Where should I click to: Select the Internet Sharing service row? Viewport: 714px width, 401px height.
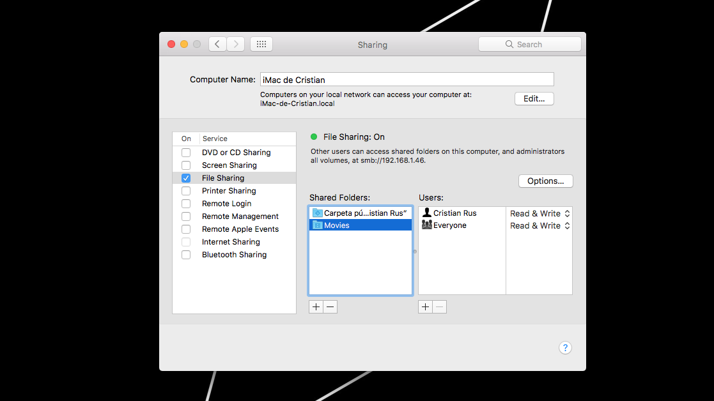[x=234, y=242]
